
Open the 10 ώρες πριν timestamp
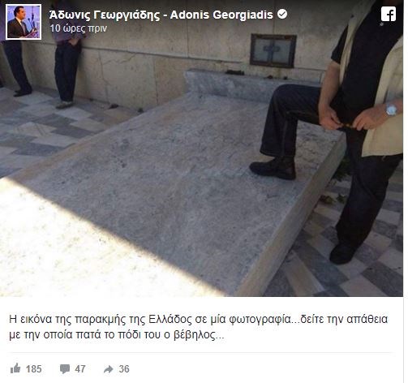[x=79, y=28]
